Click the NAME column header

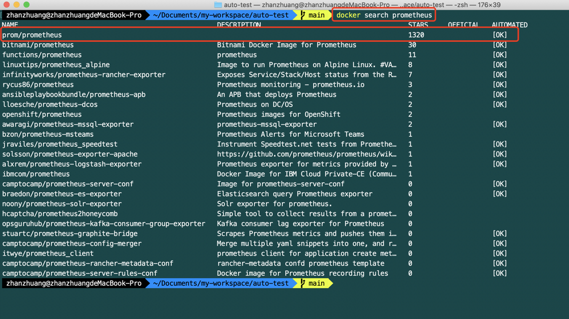coord(10,25)
